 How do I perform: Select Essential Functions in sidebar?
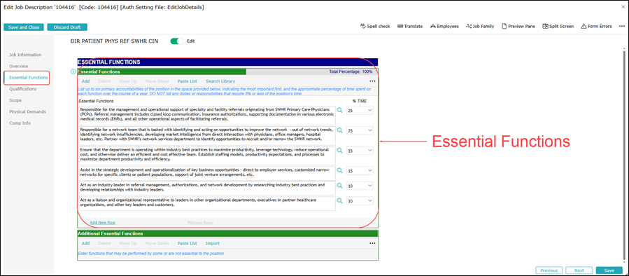(x=29, y=77)
